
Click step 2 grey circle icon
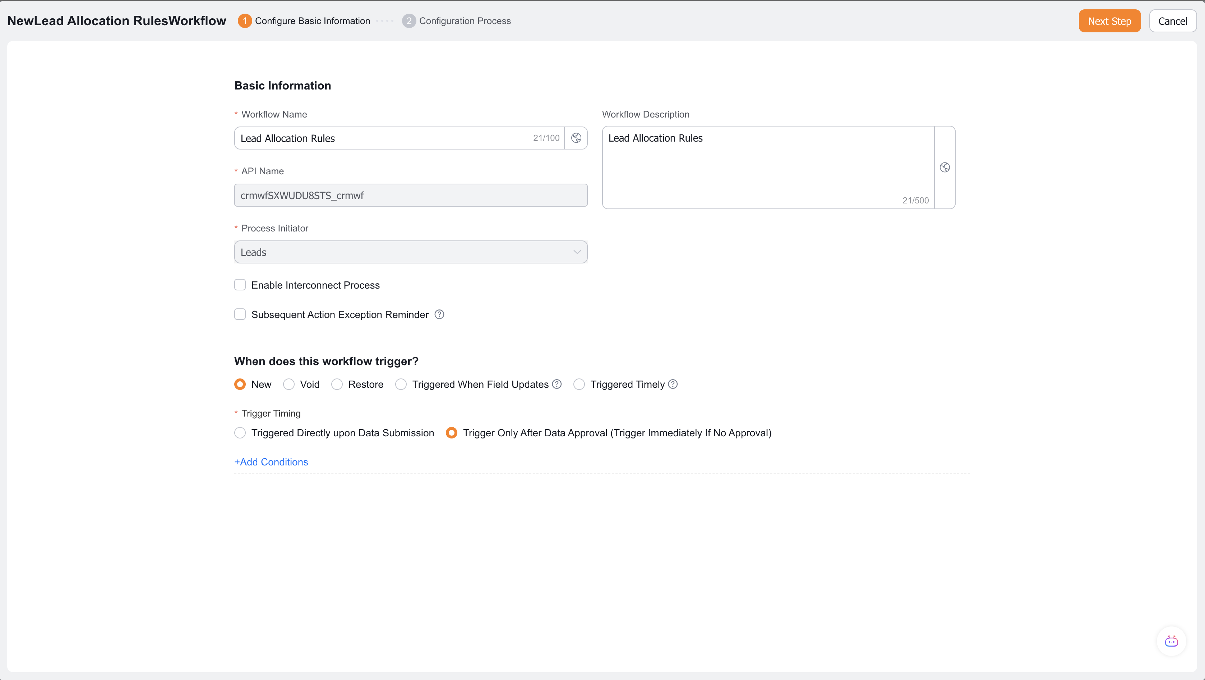[x=409, y=21]
